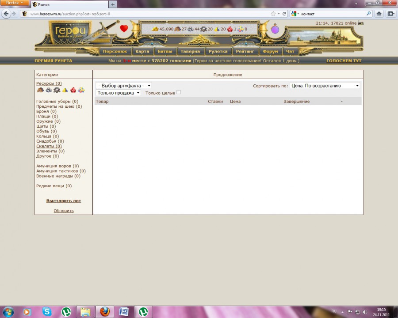Go to the Карта menu item
The height and width of the screenshot is (318, 398).
coord(142,51)
